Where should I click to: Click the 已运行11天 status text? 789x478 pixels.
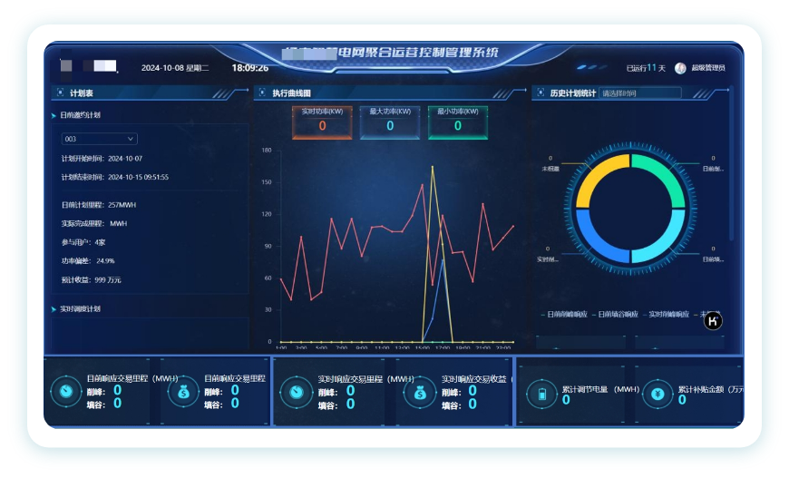646,68
